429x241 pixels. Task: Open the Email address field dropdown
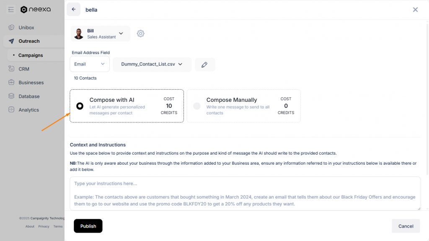point(90,64)
